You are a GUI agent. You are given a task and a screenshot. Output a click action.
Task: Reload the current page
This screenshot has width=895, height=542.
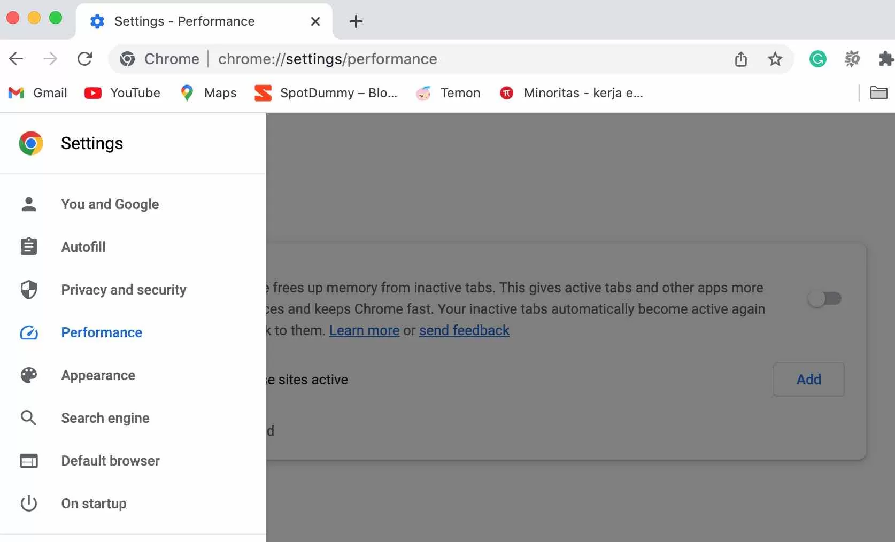point(84,59)
